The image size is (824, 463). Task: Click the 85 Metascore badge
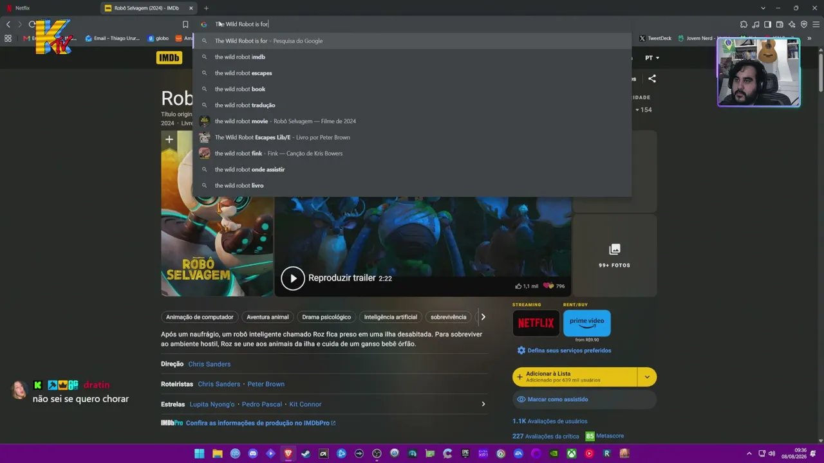pos(590,436)
